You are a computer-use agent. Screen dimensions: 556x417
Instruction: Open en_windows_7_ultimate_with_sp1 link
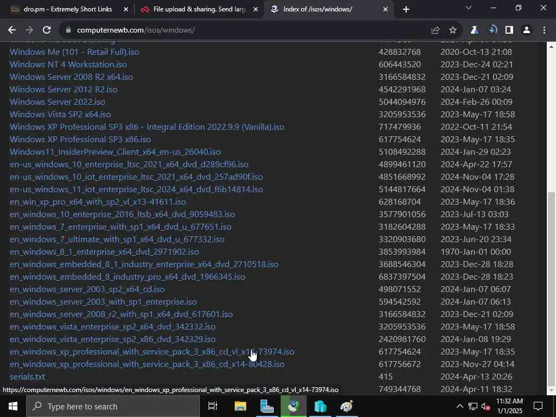(x=117, y=239)
